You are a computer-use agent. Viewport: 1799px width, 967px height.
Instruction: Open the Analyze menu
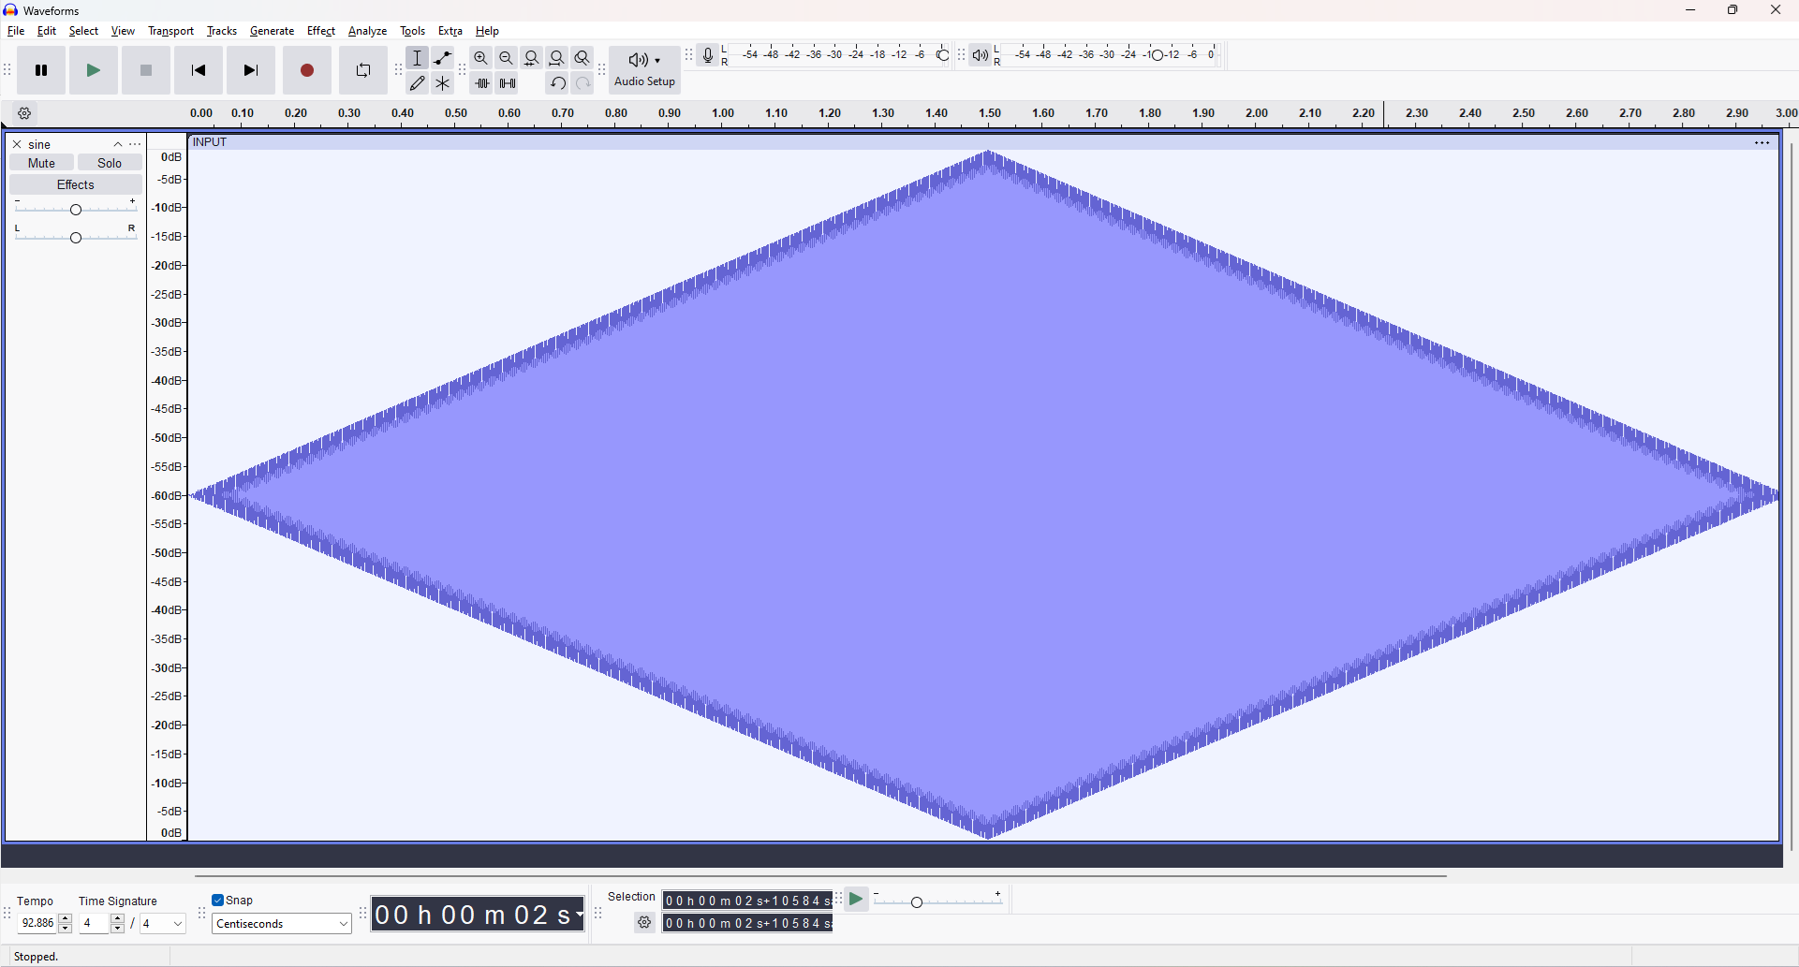point(367,31)
